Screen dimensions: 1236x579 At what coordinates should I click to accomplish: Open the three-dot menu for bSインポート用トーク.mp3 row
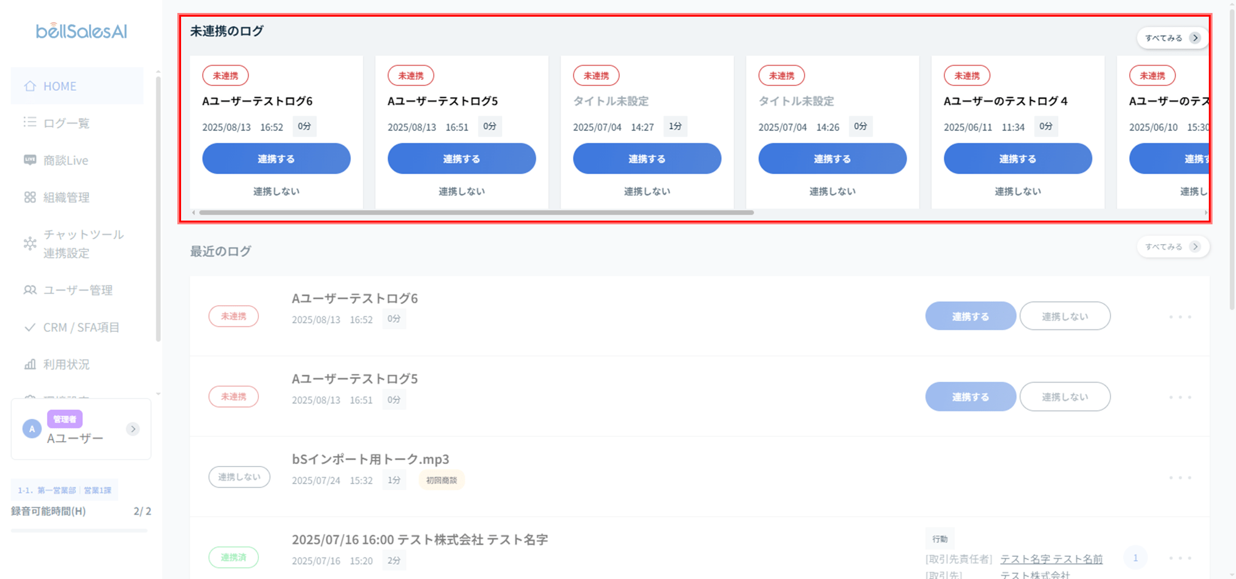(1180, 478)
